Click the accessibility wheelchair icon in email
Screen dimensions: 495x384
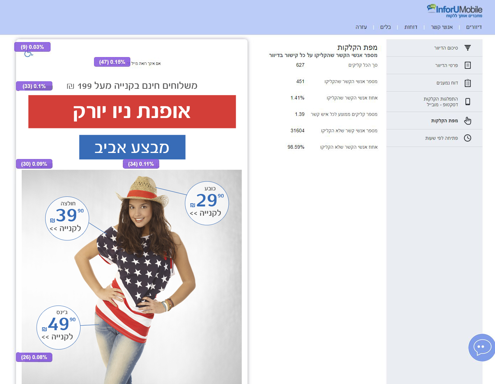[x=29, y=54]
